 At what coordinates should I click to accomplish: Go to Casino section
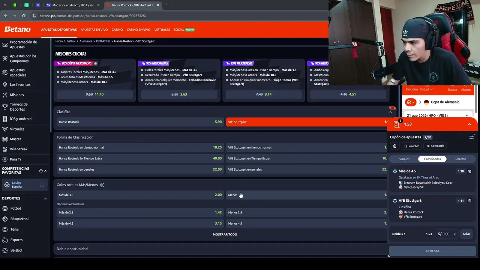coord(117,30)
